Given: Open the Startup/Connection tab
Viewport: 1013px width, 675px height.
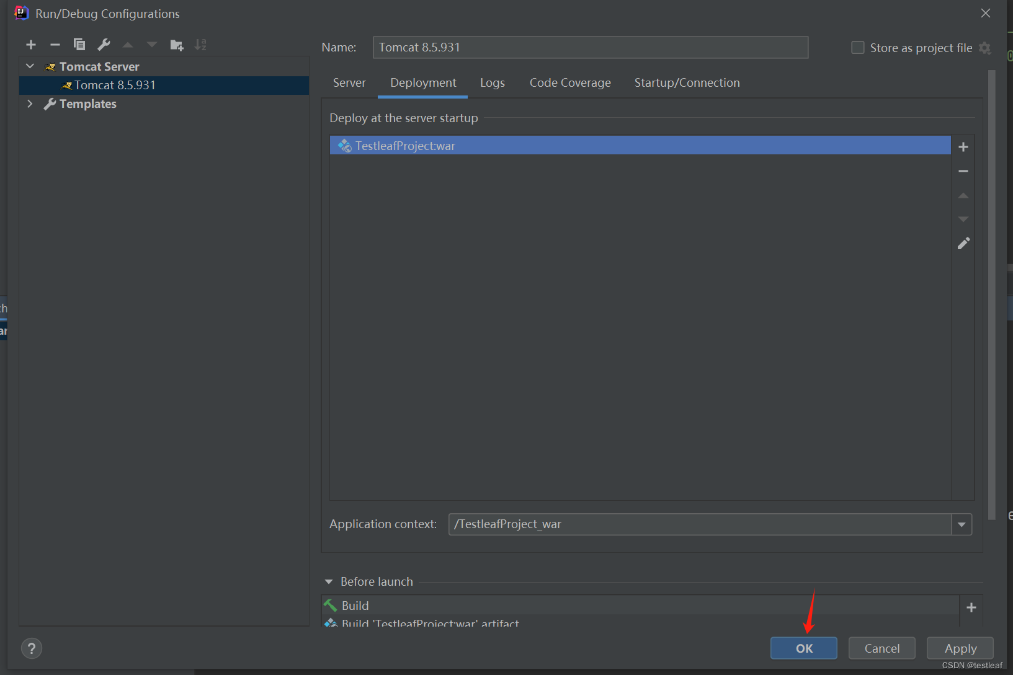Looking at the screenshot, I should [687, 82].
